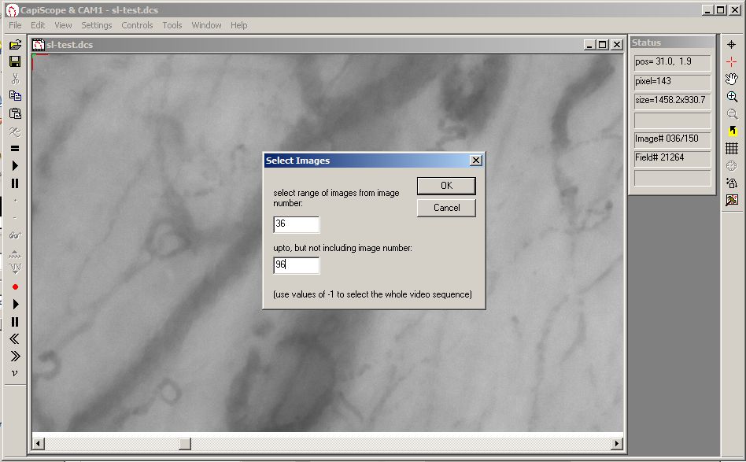746x462 pixels.
Task: Confirm selection with the OK button
Action: [x=446, y=186]
